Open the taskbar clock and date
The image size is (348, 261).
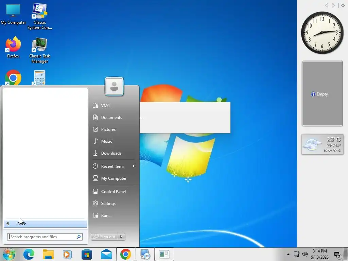(x=319, y=254)
